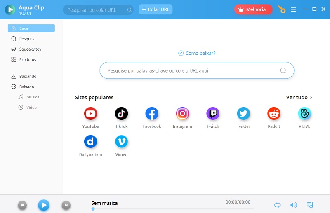
Task: Open the Dailymotion site icon
Action: (90, 141)
